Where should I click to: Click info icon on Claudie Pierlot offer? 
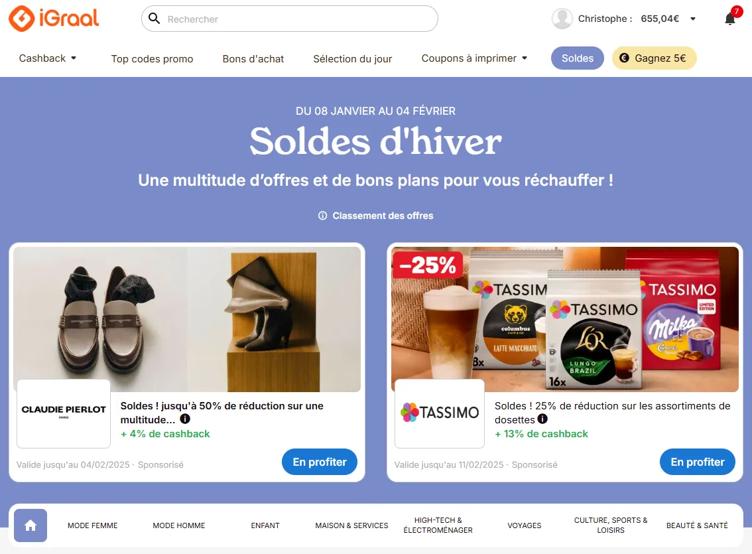point(185,419)
